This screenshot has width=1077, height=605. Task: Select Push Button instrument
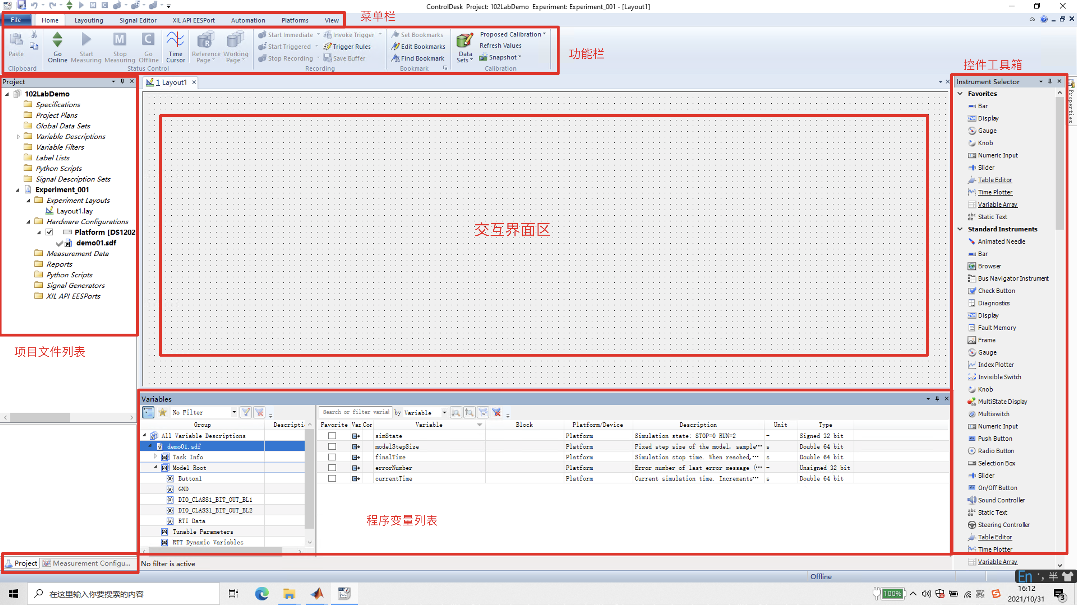(x=990, y=438)
